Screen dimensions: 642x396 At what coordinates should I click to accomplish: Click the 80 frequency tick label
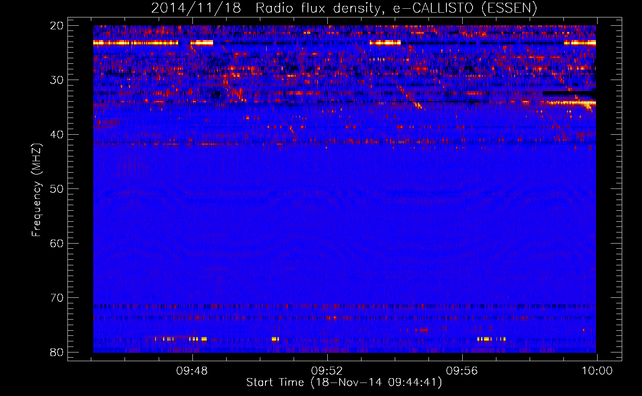[57, 352]
